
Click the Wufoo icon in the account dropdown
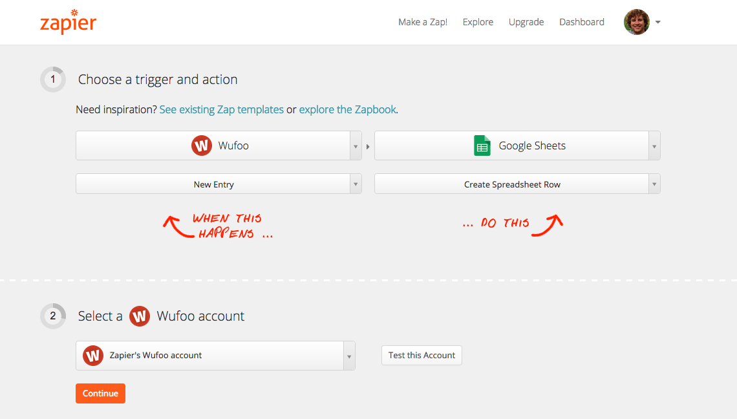[93, 356]
